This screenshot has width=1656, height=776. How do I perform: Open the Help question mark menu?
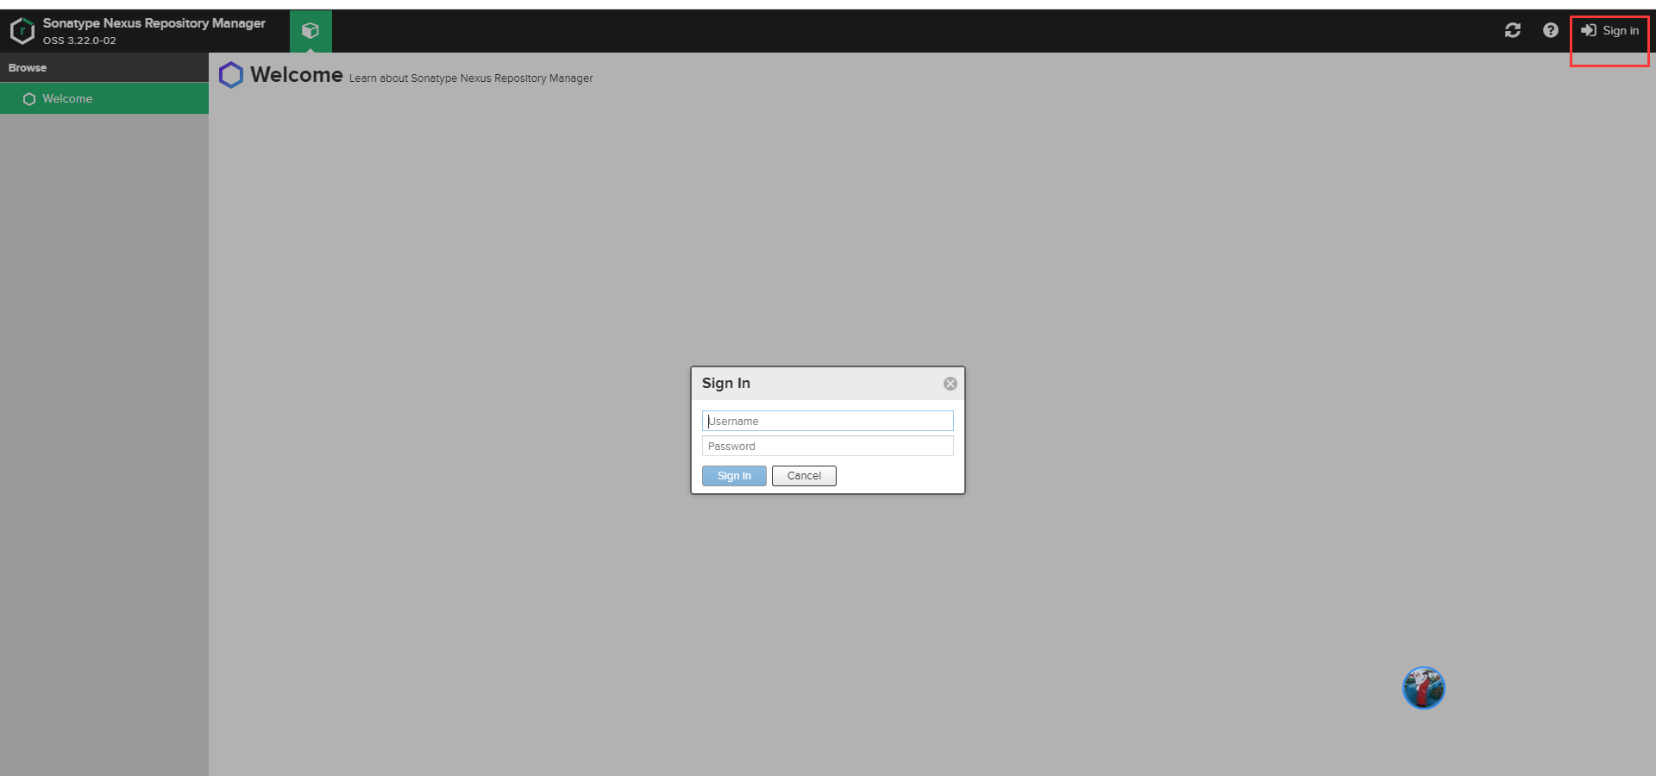point(1551,30)
